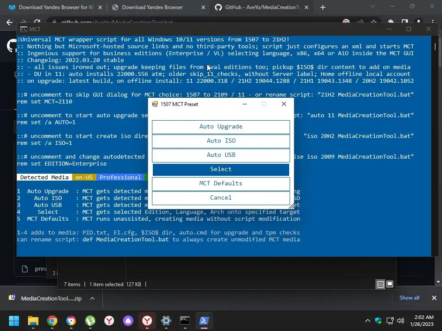Viewport: 442px width, 331px height.
Task: Switch Explorer to details view
Action: [x=380, y=284]
